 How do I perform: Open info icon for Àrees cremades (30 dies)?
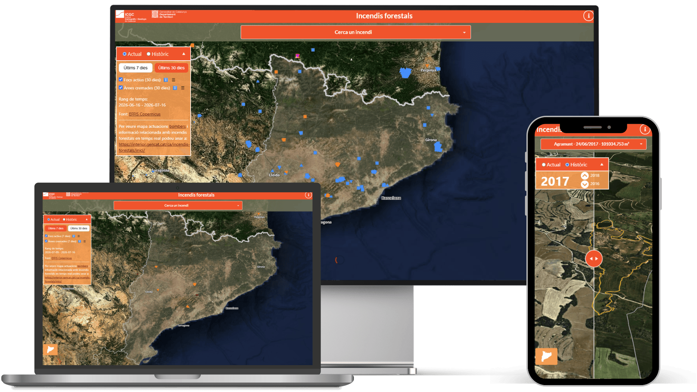click(x=175, y=88)
